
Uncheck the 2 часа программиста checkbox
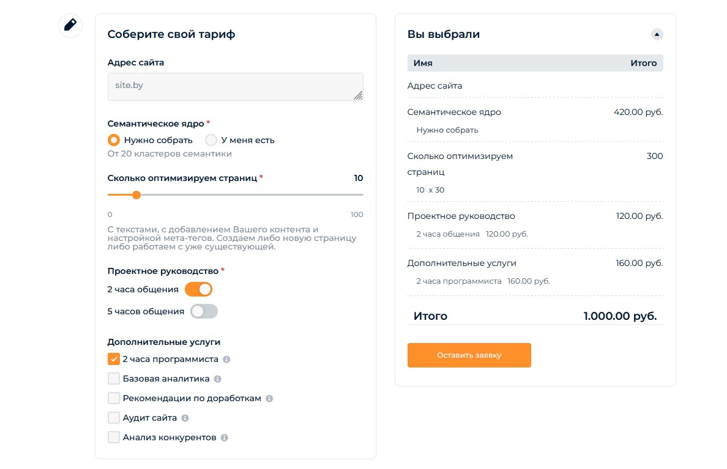click(x=114, y=359)
